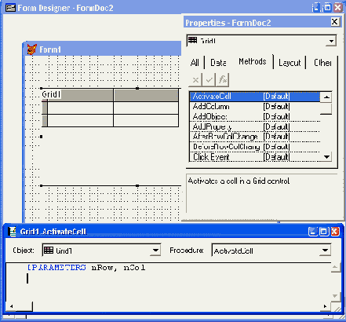Click the Grid1.ActivateCell code window icon

(x=12, y=232)
